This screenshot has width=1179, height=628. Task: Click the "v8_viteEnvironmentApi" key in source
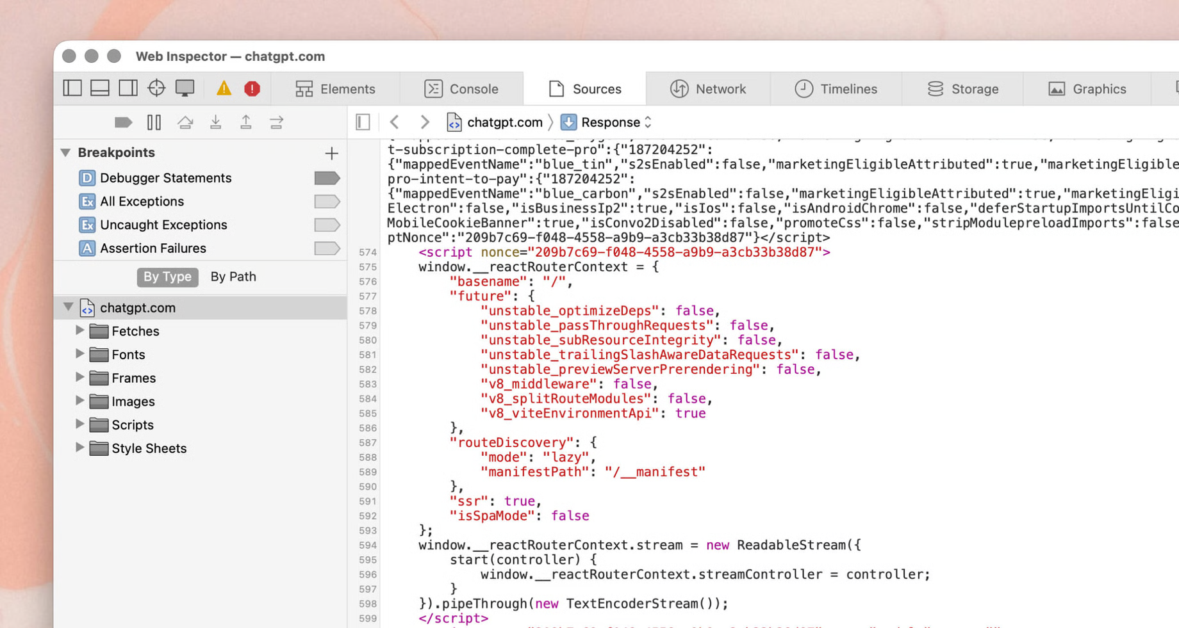tap(570, 413)
